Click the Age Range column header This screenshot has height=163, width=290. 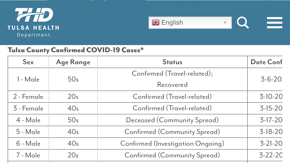(73, 62)
